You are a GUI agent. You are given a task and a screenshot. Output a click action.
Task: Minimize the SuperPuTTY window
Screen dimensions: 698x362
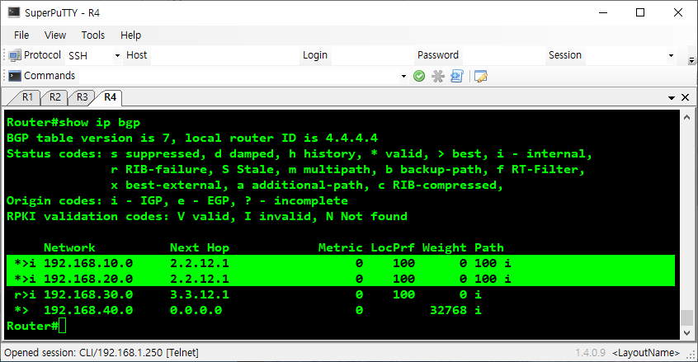click(x=603, y=12)
